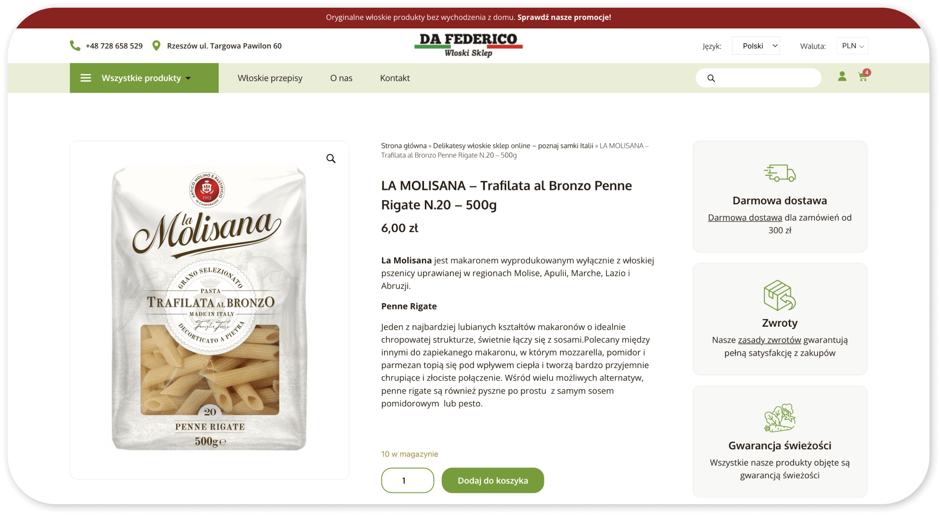Open Włoskie przepisy menu item
The height and width of the screenshot is (516, 941).
[x=270, y=78]
